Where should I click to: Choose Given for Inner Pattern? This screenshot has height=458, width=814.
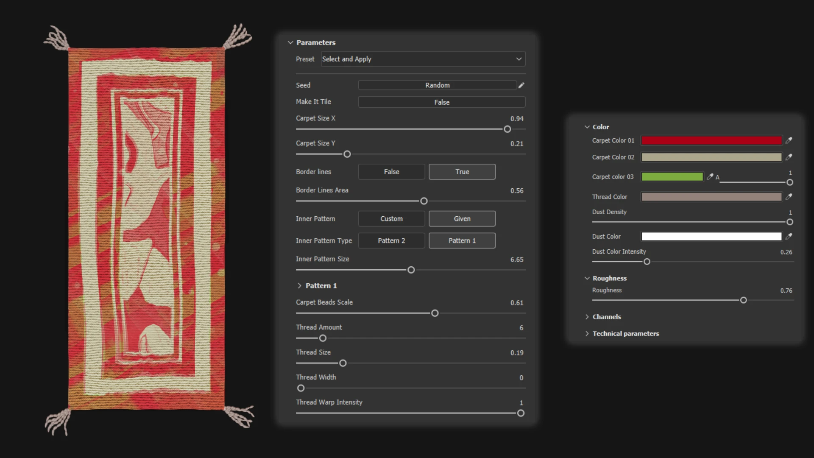coord(462,219)
